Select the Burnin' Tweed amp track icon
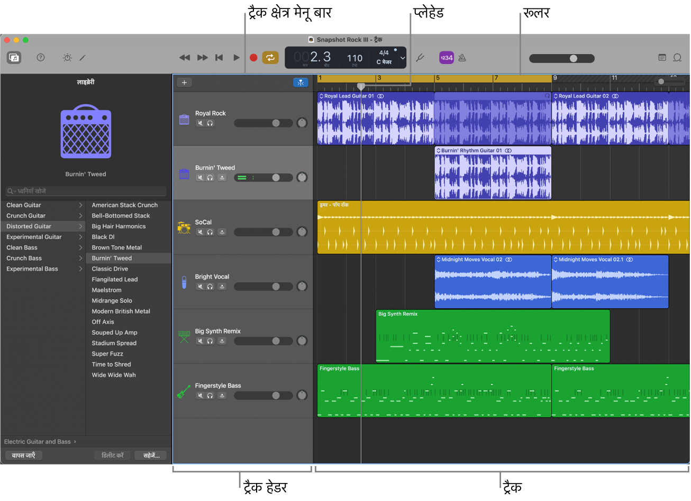The height and width of the screenshot is (501, 691). pyautogui.click(x=184, y=174)
